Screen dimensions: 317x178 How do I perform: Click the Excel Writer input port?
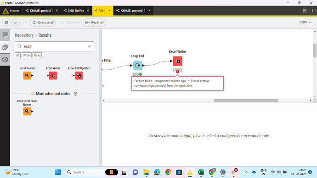pyautogui.click(x=171, y=61)
